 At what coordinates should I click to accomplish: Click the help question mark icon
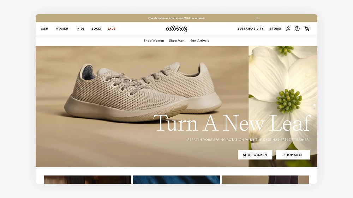pyautogui.click(x=297, y=29)
